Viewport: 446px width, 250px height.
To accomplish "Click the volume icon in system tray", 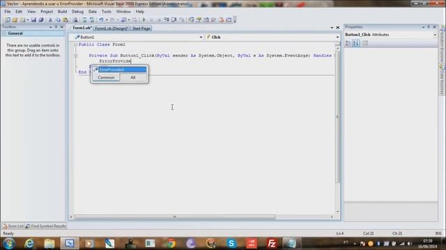I will click(410, 244).
